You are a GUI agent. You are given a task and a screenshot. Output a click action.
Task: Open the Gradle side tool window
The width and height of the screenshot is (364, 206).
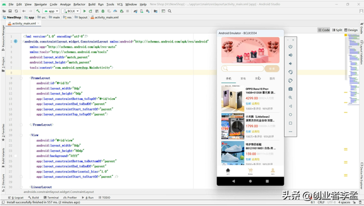[362, 28]
